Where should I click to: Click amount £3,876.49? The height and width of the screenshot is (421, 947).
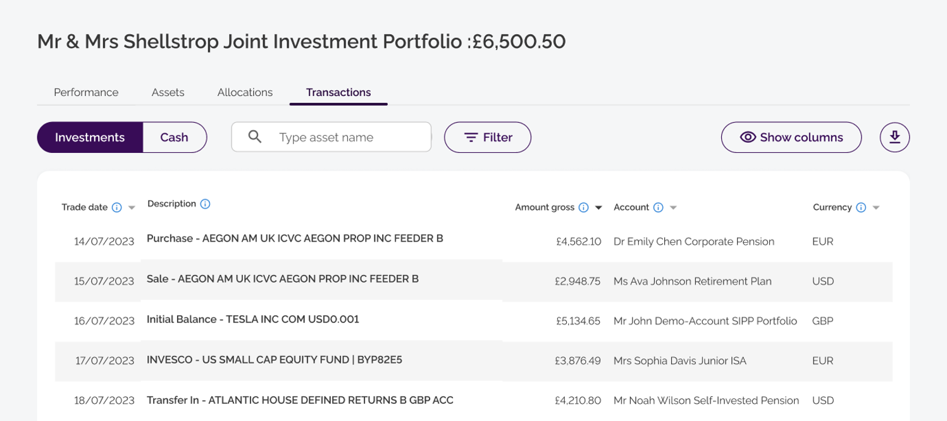pyautogui.click(x=578, y=361)
